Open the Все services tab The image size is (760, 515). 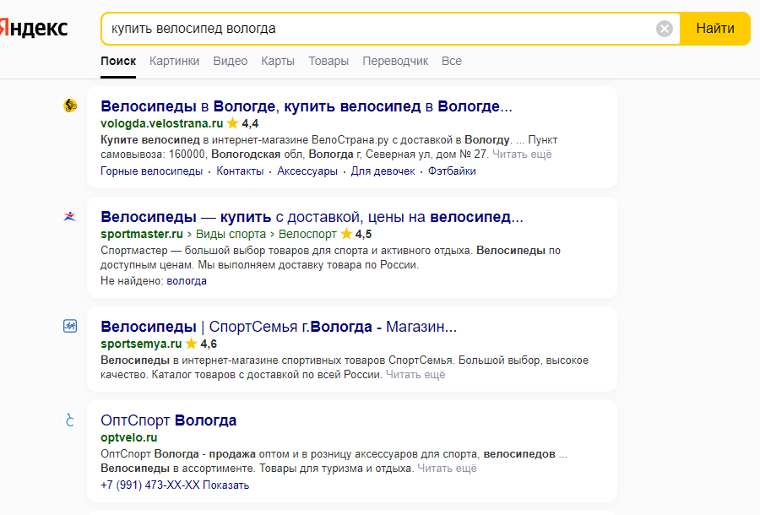pyautogui.click(x=451, y=61)
